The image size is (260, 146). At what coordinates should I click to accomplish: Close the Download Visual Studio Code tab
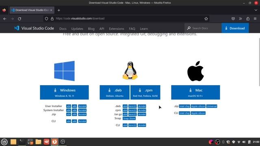pyautogui.click(x=51, y=10)
